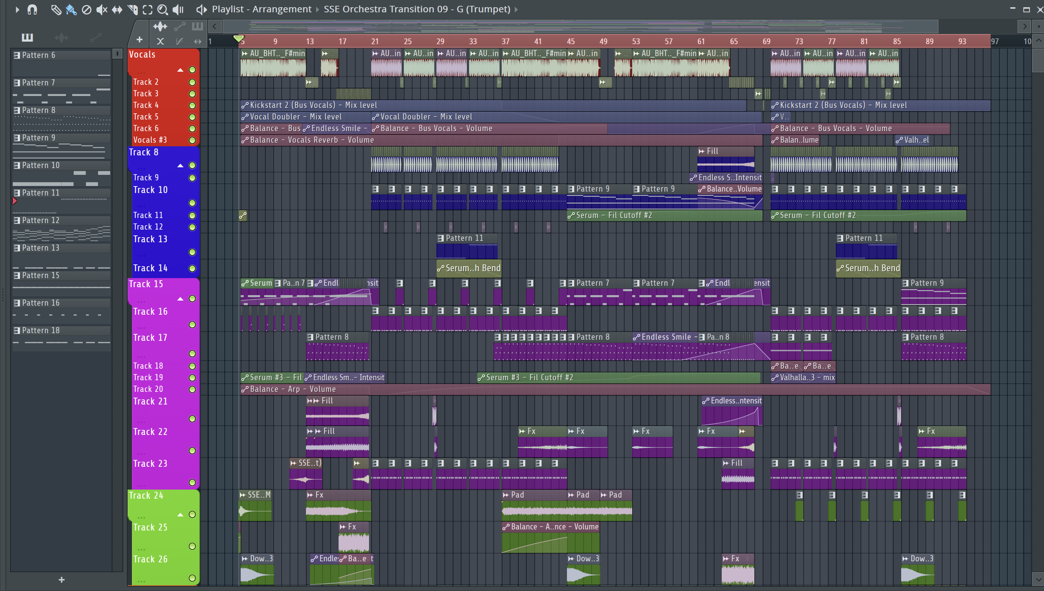The width and height of the screenshot is (1044, 591).
Task: Click the timeline overview scrollbar
Action: 580,27
